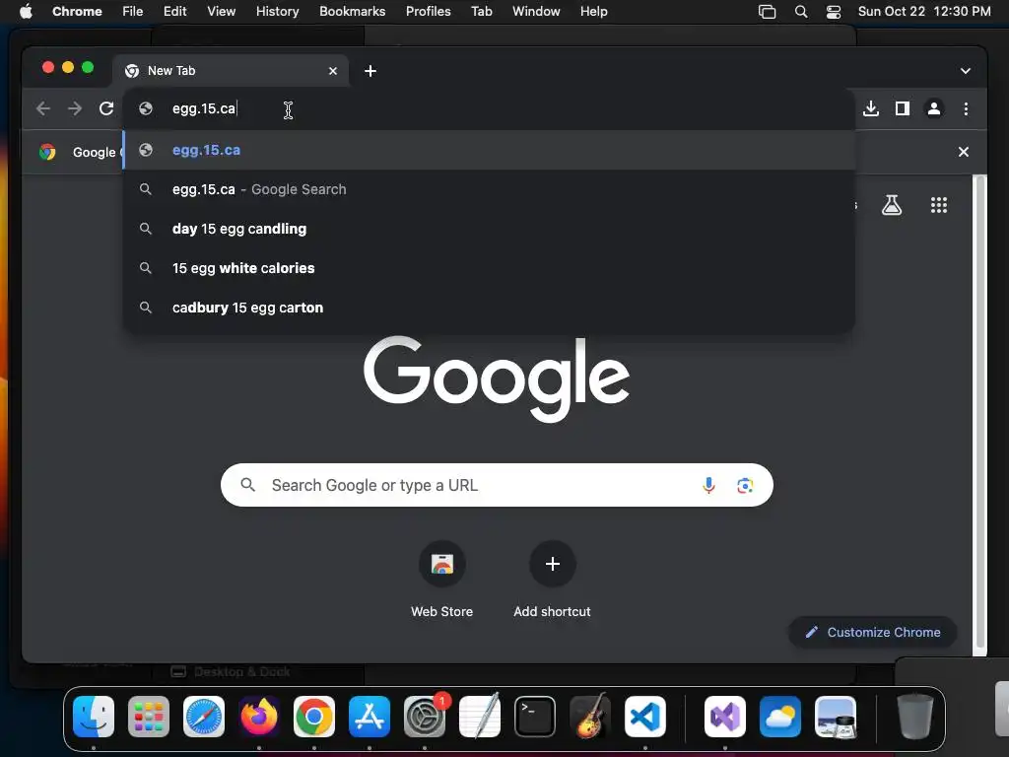Click the Add shortcut button
Image resolution: width=1009 pixels, height=757 pixels.
pyautogui.click(x=552, y=581)
